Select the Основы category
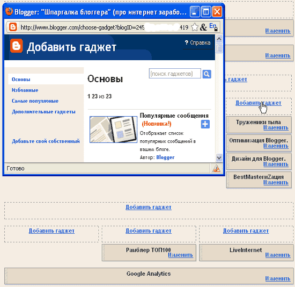This screenshot has width=295, height=287. pos(21,80)
